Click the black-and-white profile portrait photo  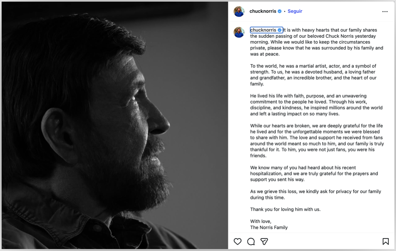click(114, 125)
